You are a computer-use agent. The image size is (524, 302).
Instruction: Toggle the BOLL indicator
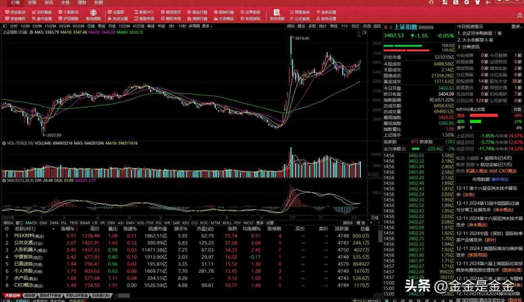click(227, 223)
